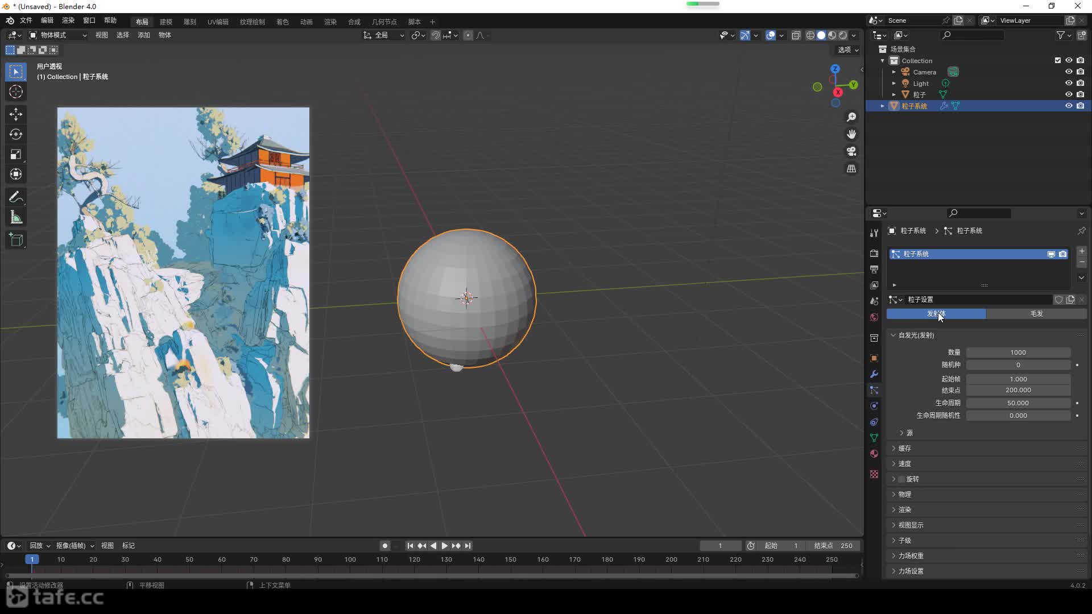Open the 全局 transform orientation dropdown
Image resolution: width=1092 pixels, height=614 pixels.
(x=384, y=35)
